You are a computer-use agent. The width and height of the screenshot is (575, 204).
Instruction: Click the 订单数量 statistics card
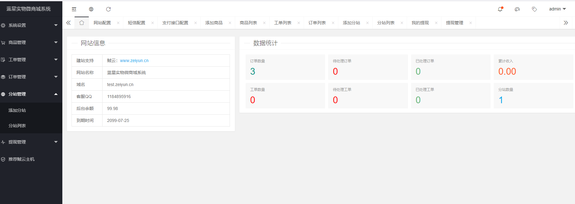pos(285,67)
